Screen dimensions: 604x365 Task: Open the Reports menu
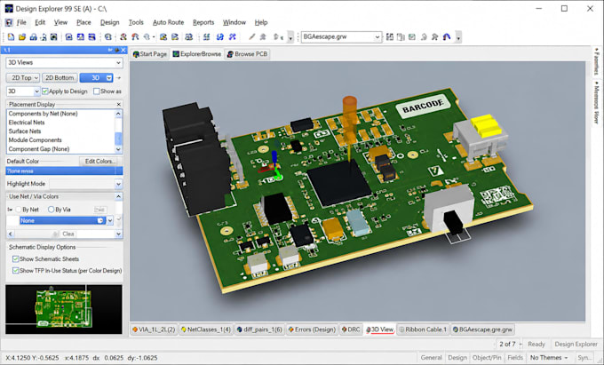(203, 22)
